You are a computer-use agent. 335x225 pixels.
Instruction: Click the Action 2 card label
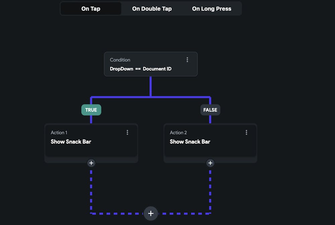[178, 132]
